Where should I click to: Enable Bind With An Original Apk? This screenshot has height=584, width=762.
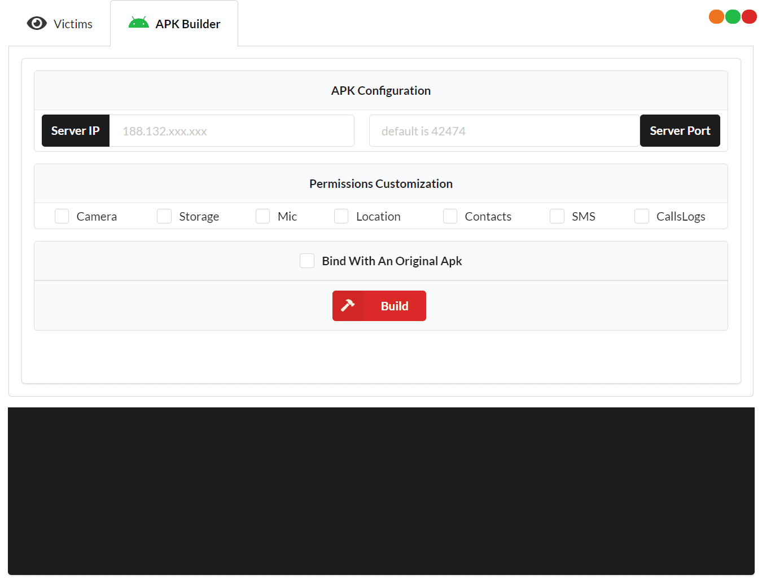point(307,261)
